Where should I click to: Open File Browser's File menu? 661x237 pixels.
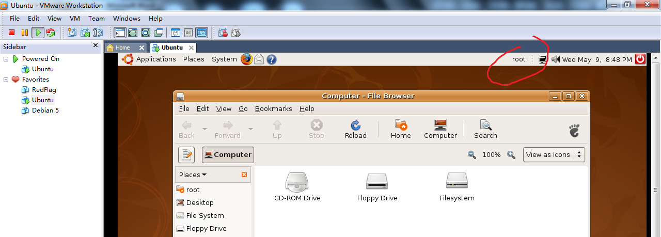pos(184,109)
